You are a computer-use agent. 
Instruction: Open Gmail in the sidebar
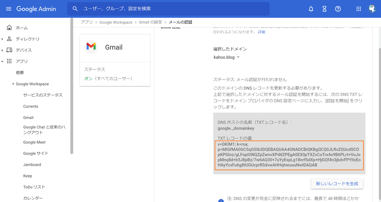28,118
